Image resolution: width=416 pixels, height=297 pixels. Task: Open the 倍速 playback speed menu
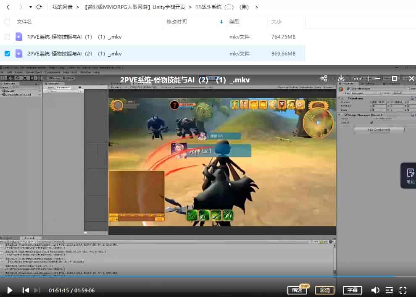[297, 290]
